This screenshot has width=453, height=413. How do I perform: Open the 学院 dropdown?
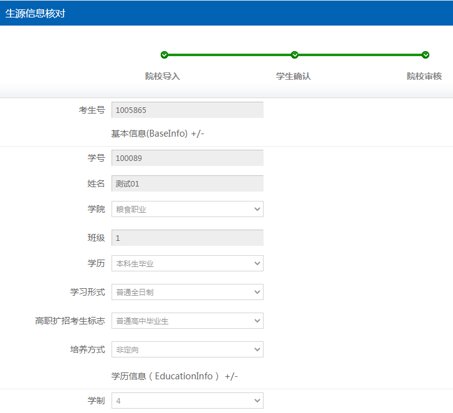point(187,210)
